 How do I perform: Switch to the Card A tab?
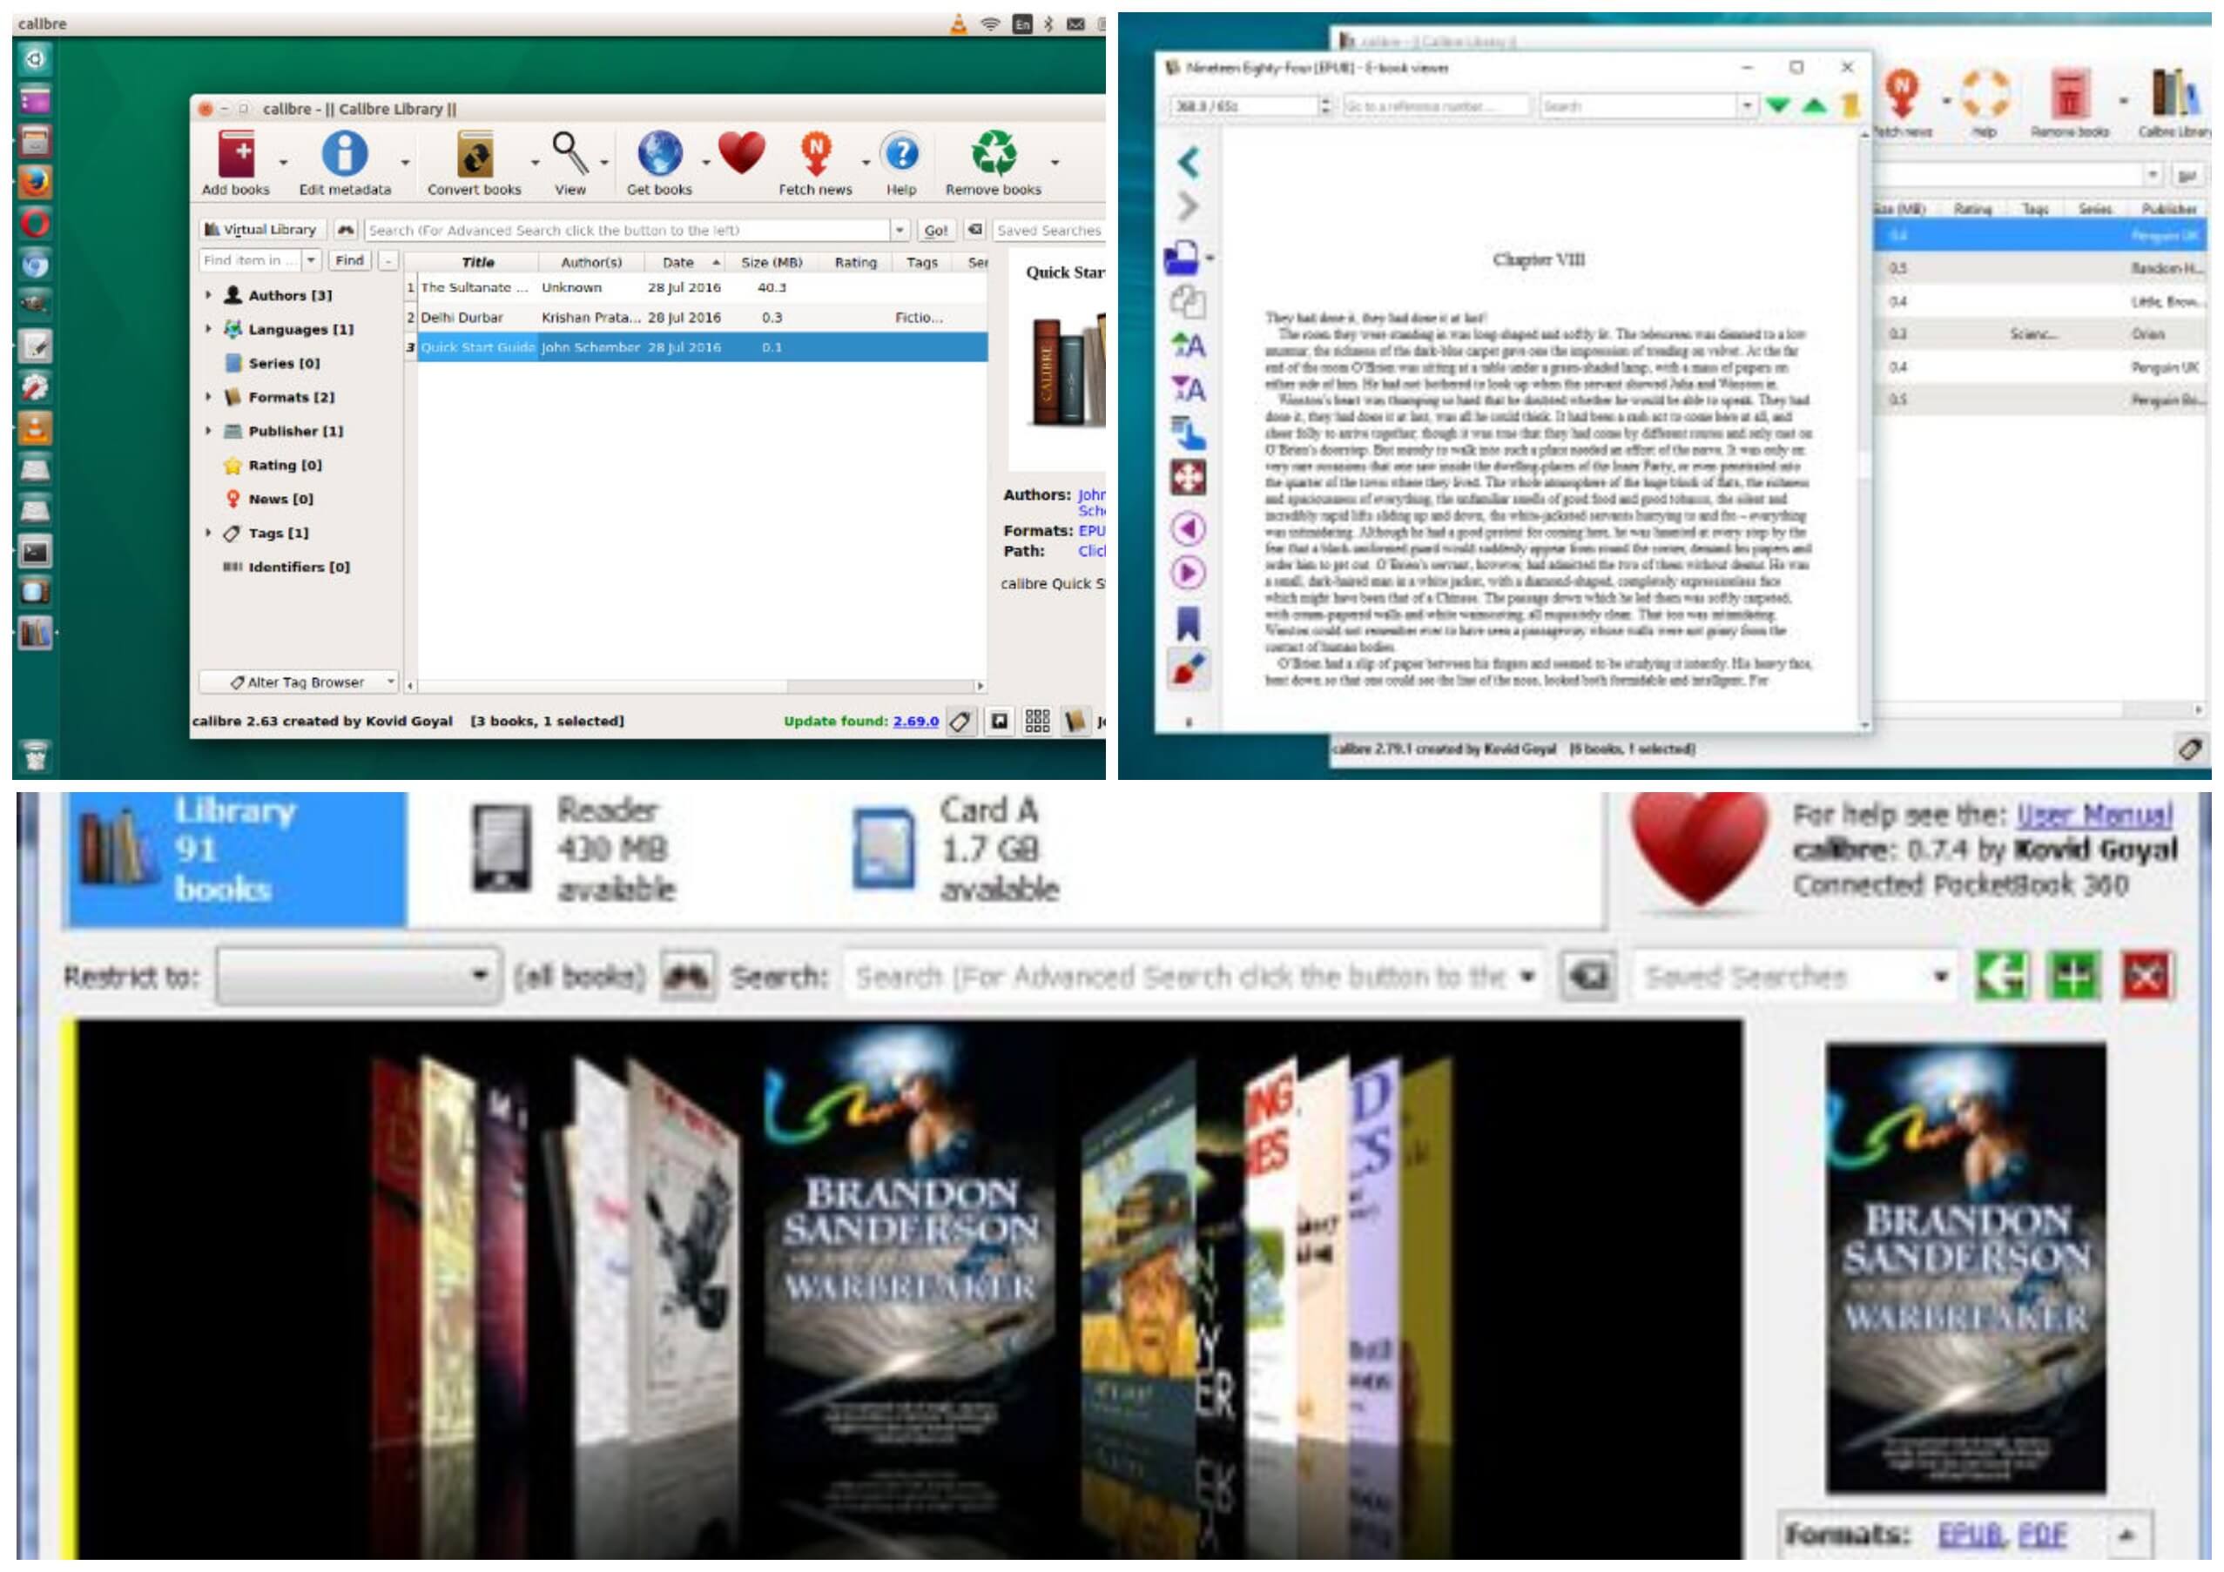click(x=957, y=850)
